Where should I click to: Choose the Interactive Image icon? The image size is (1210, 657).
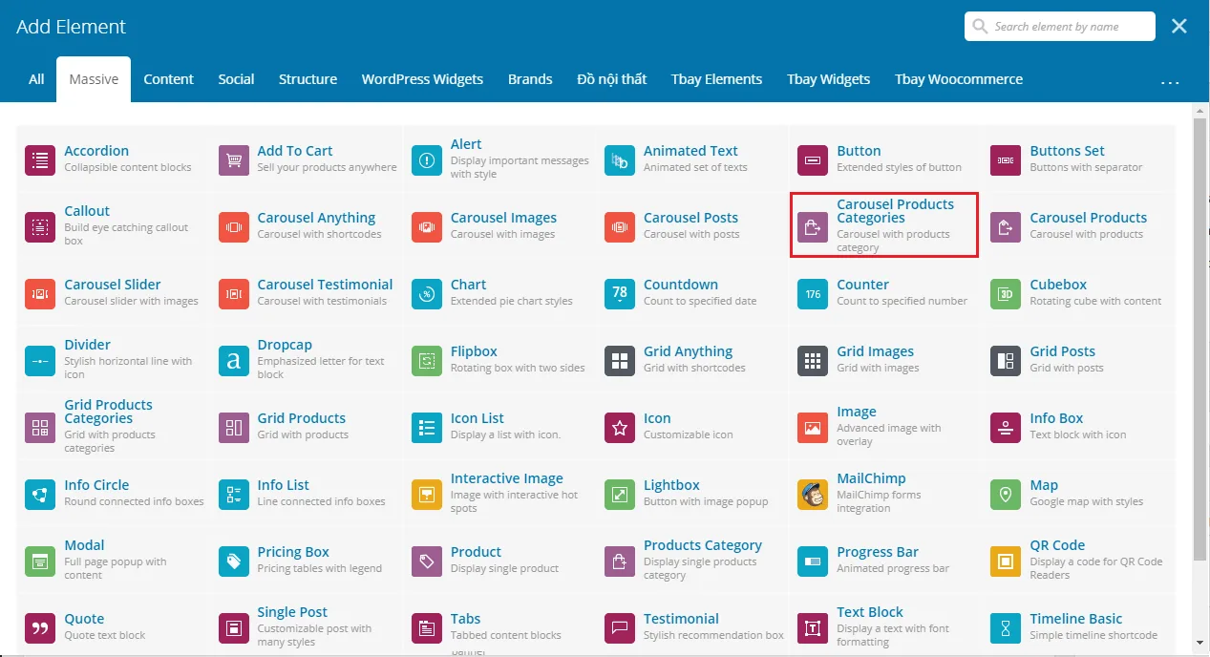tap(427, 495)
